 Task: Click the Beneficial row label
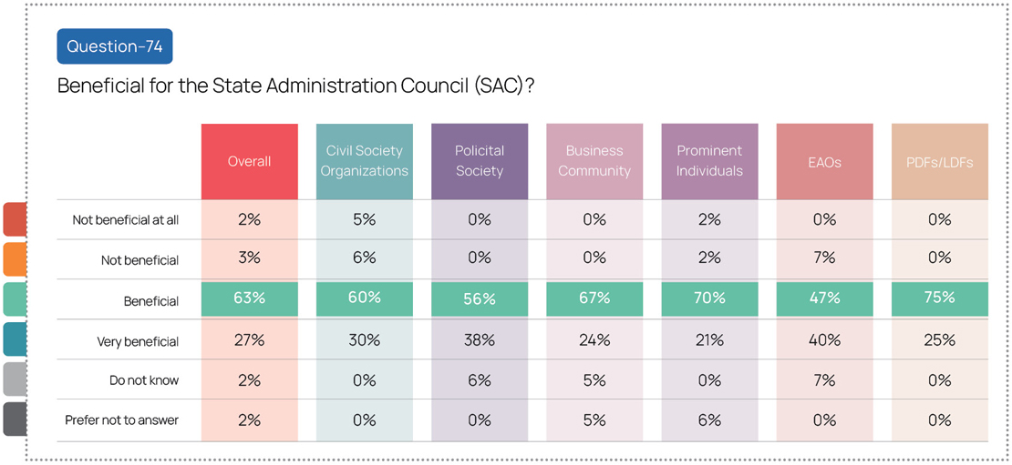coord(151,301)
